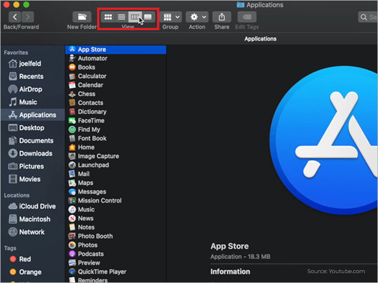Open Movies in the sidebar

[33, 179]
